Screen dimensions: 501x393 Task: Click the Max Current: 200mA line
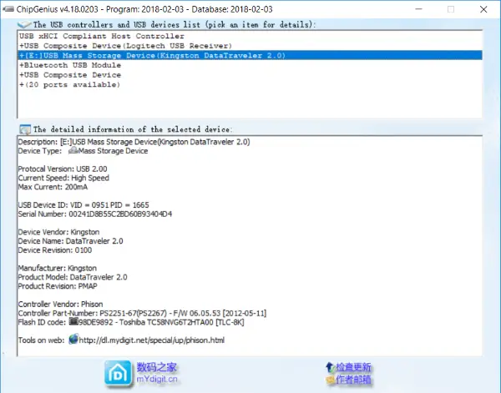coord(53,187)
